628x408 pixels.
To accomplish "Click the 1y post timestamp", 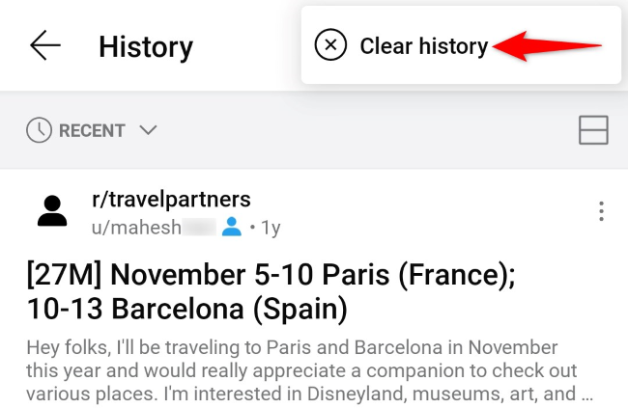I will (270, 228).
